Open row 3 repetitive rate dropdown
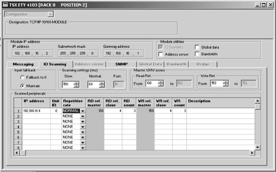Screen dimensions: 276x172 [83, 121]
